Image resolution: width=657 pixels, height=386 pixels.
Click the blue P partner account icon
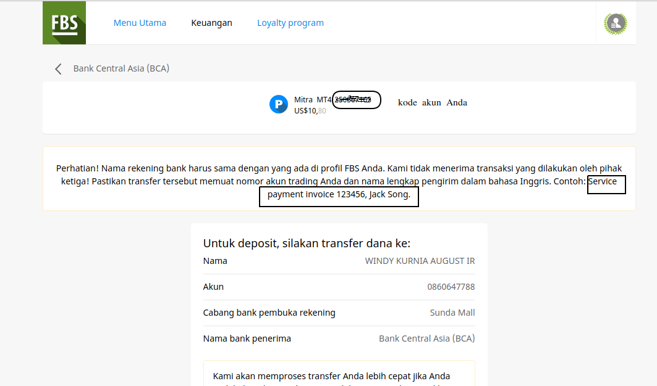[x=279, y=104]
